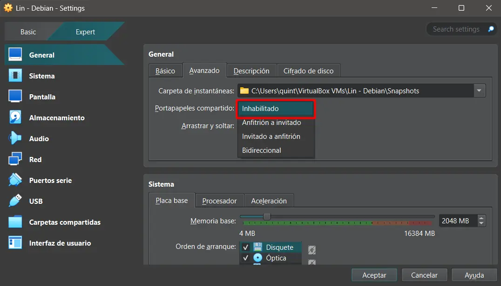Select the Sistema settings icon
The width and height of the screenshot is (501, 286).
point(15,76)
